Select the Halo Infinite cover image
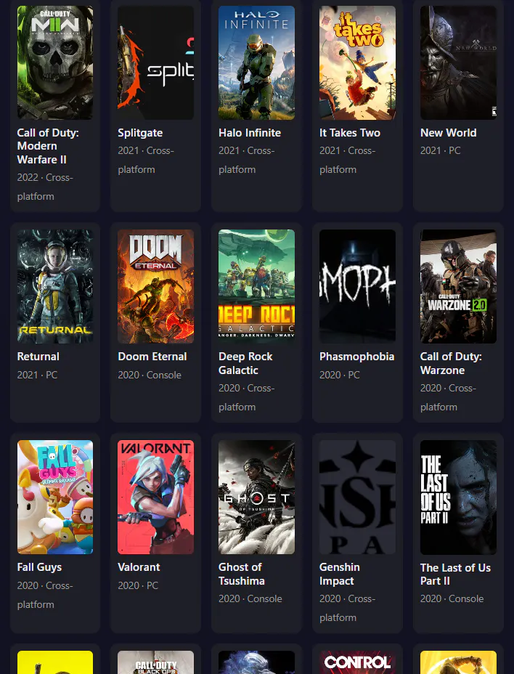This screenshot has width=514, height=674. click(x=256, y=62)
